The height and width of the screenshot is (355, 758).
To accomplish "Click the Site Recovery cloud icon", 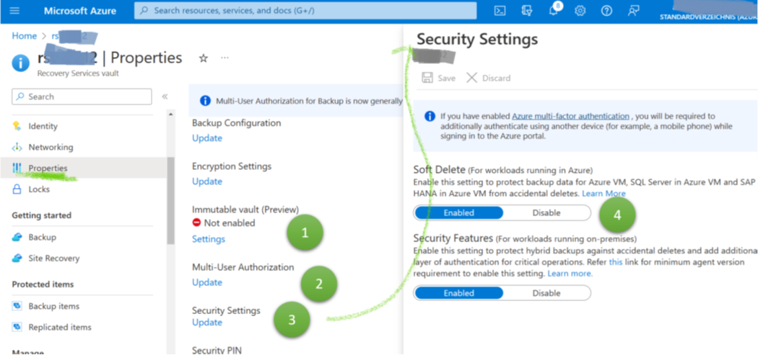I will [17, 258].
